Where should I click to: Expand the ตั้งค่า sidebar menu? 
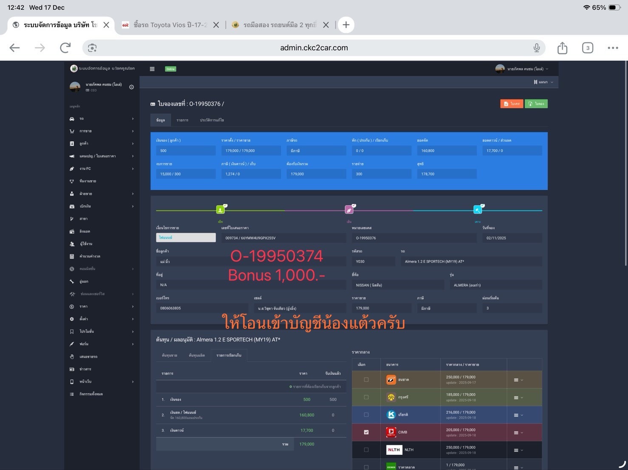coord(102,319)
